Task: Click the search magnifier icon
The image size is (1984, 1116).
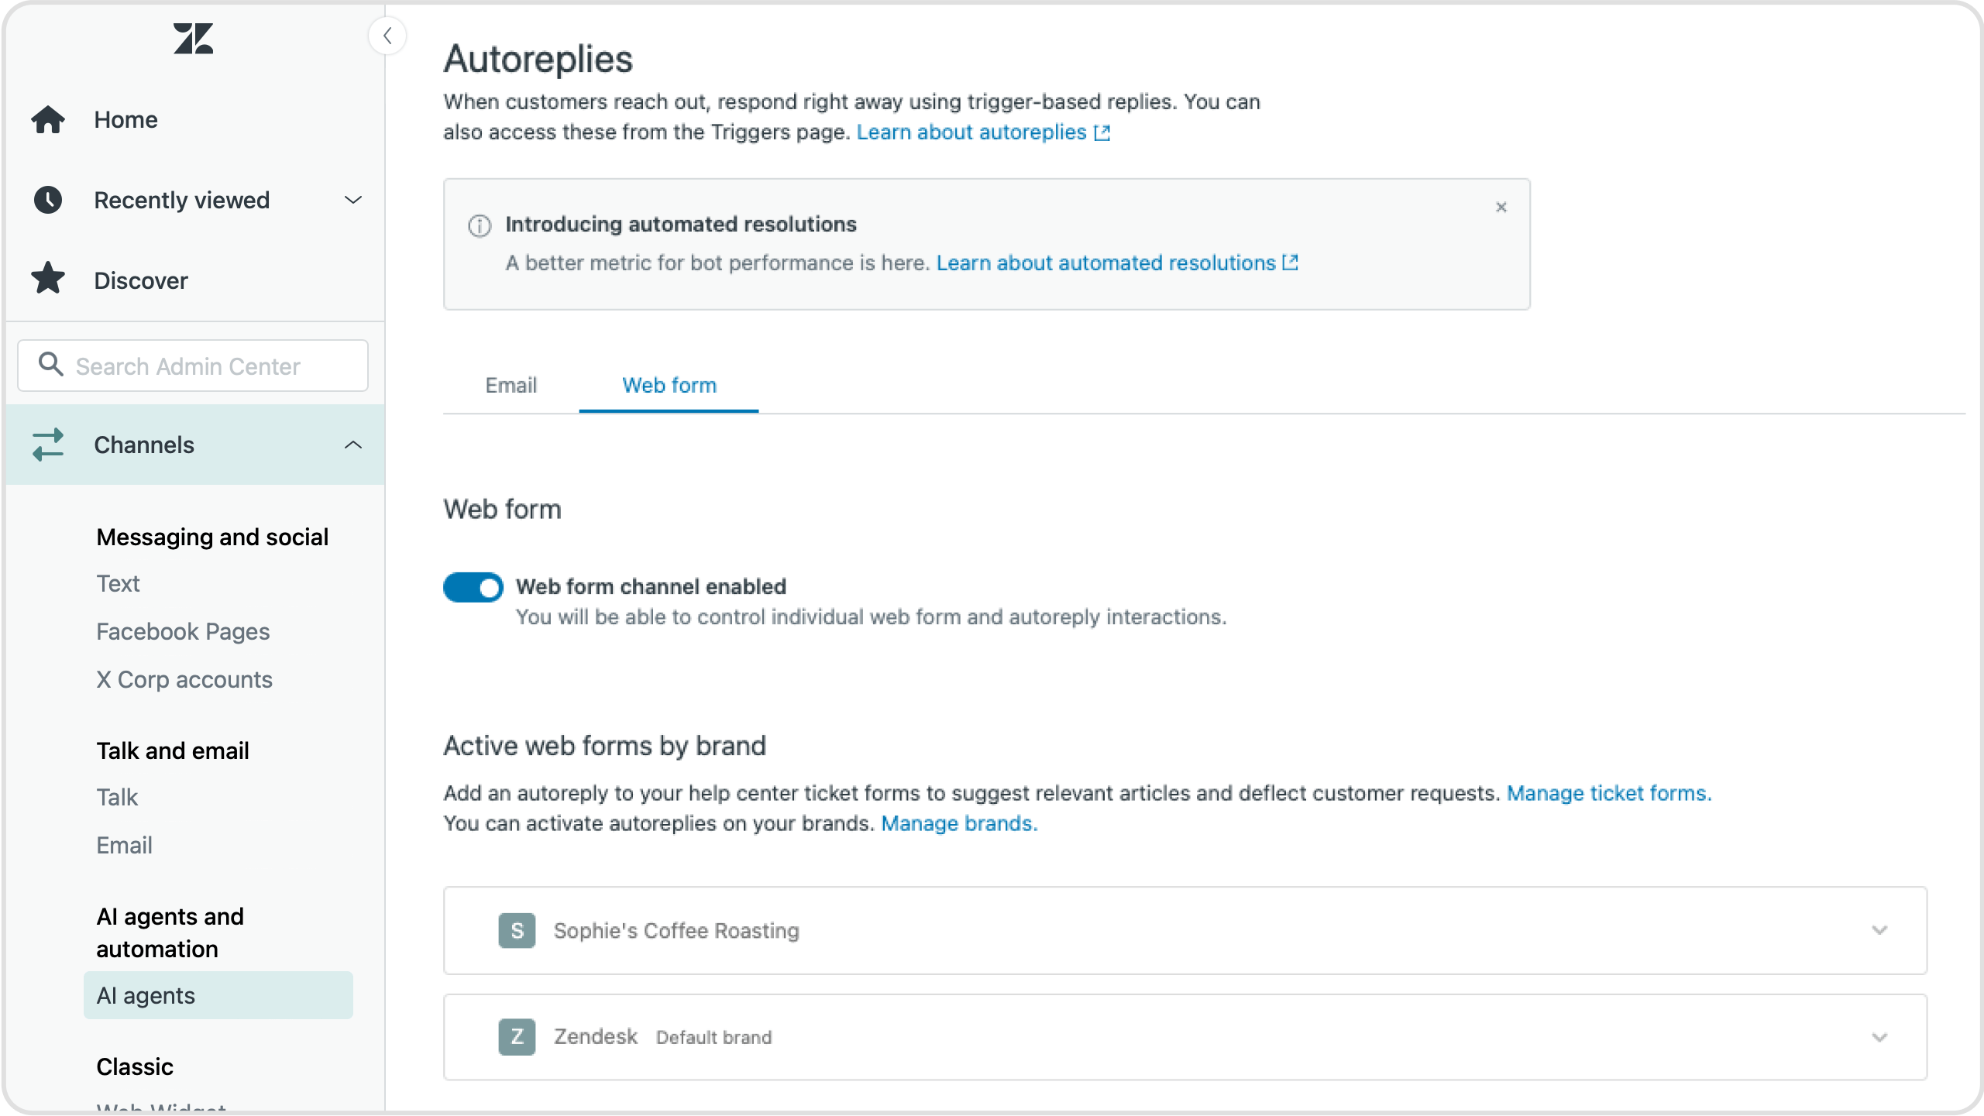Action: click(x=51, y=364)
